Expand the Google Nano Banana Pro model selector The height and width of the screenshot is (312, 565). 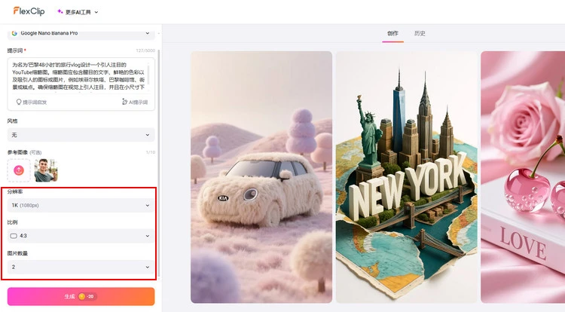81,33
